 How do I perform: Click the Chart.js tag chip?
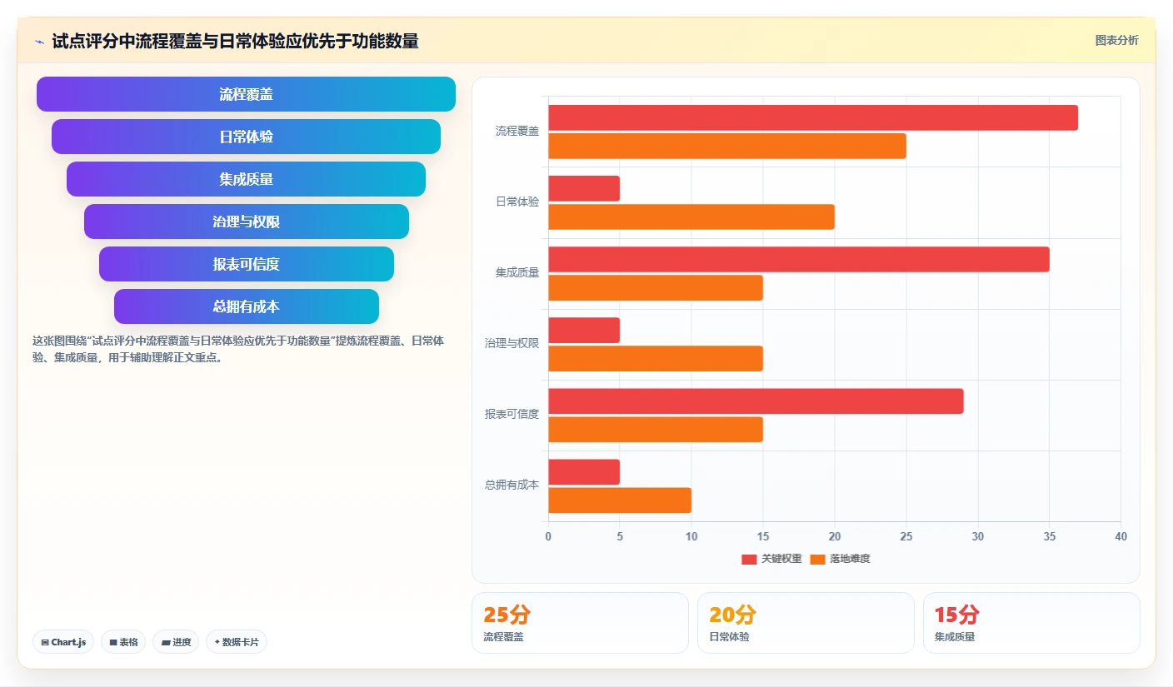pyautogui.click(x=63, y=642)
